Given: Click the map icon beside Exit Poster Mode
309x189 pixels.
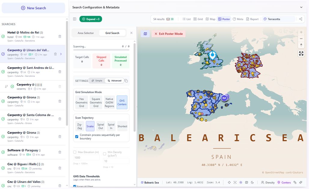Looking at the screenshot, I should [145, 34].
